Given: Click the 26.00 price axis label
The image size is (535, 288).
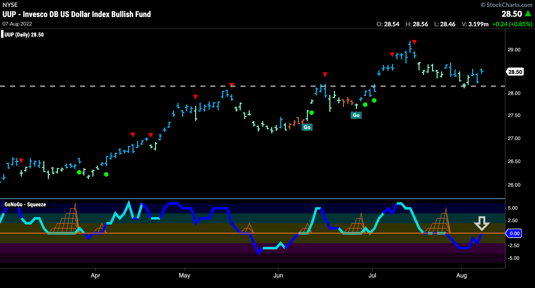Looking at the screenshot, I should (x=514, y=185).
